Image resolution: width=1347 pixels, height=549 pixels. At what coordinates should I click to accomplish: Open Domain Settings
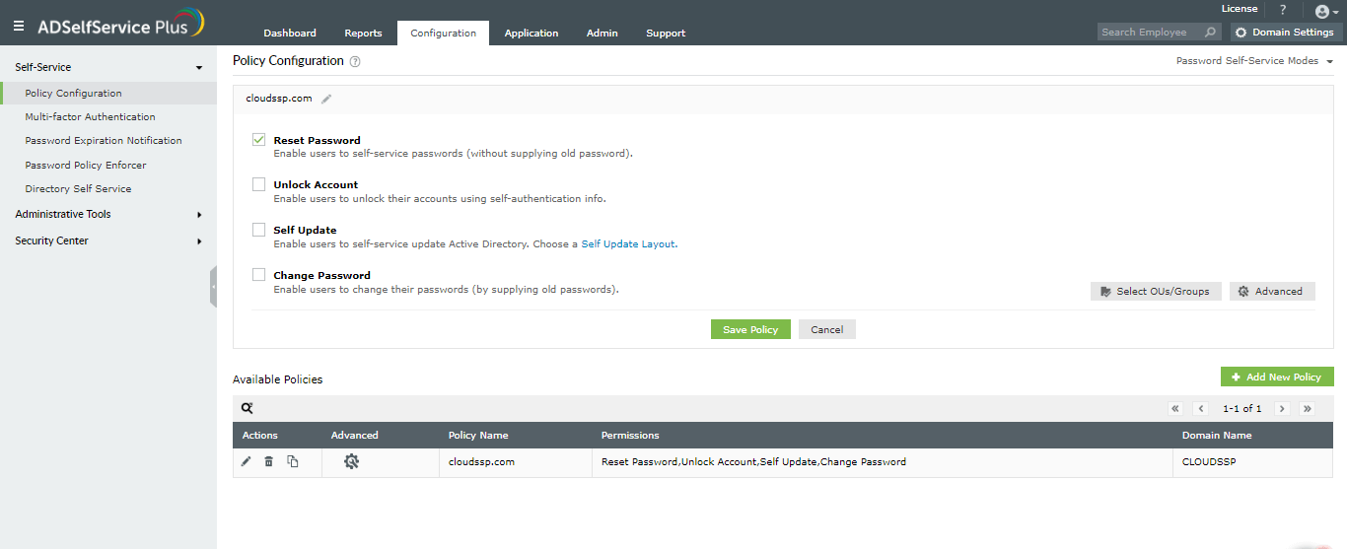click(1286, 33)
